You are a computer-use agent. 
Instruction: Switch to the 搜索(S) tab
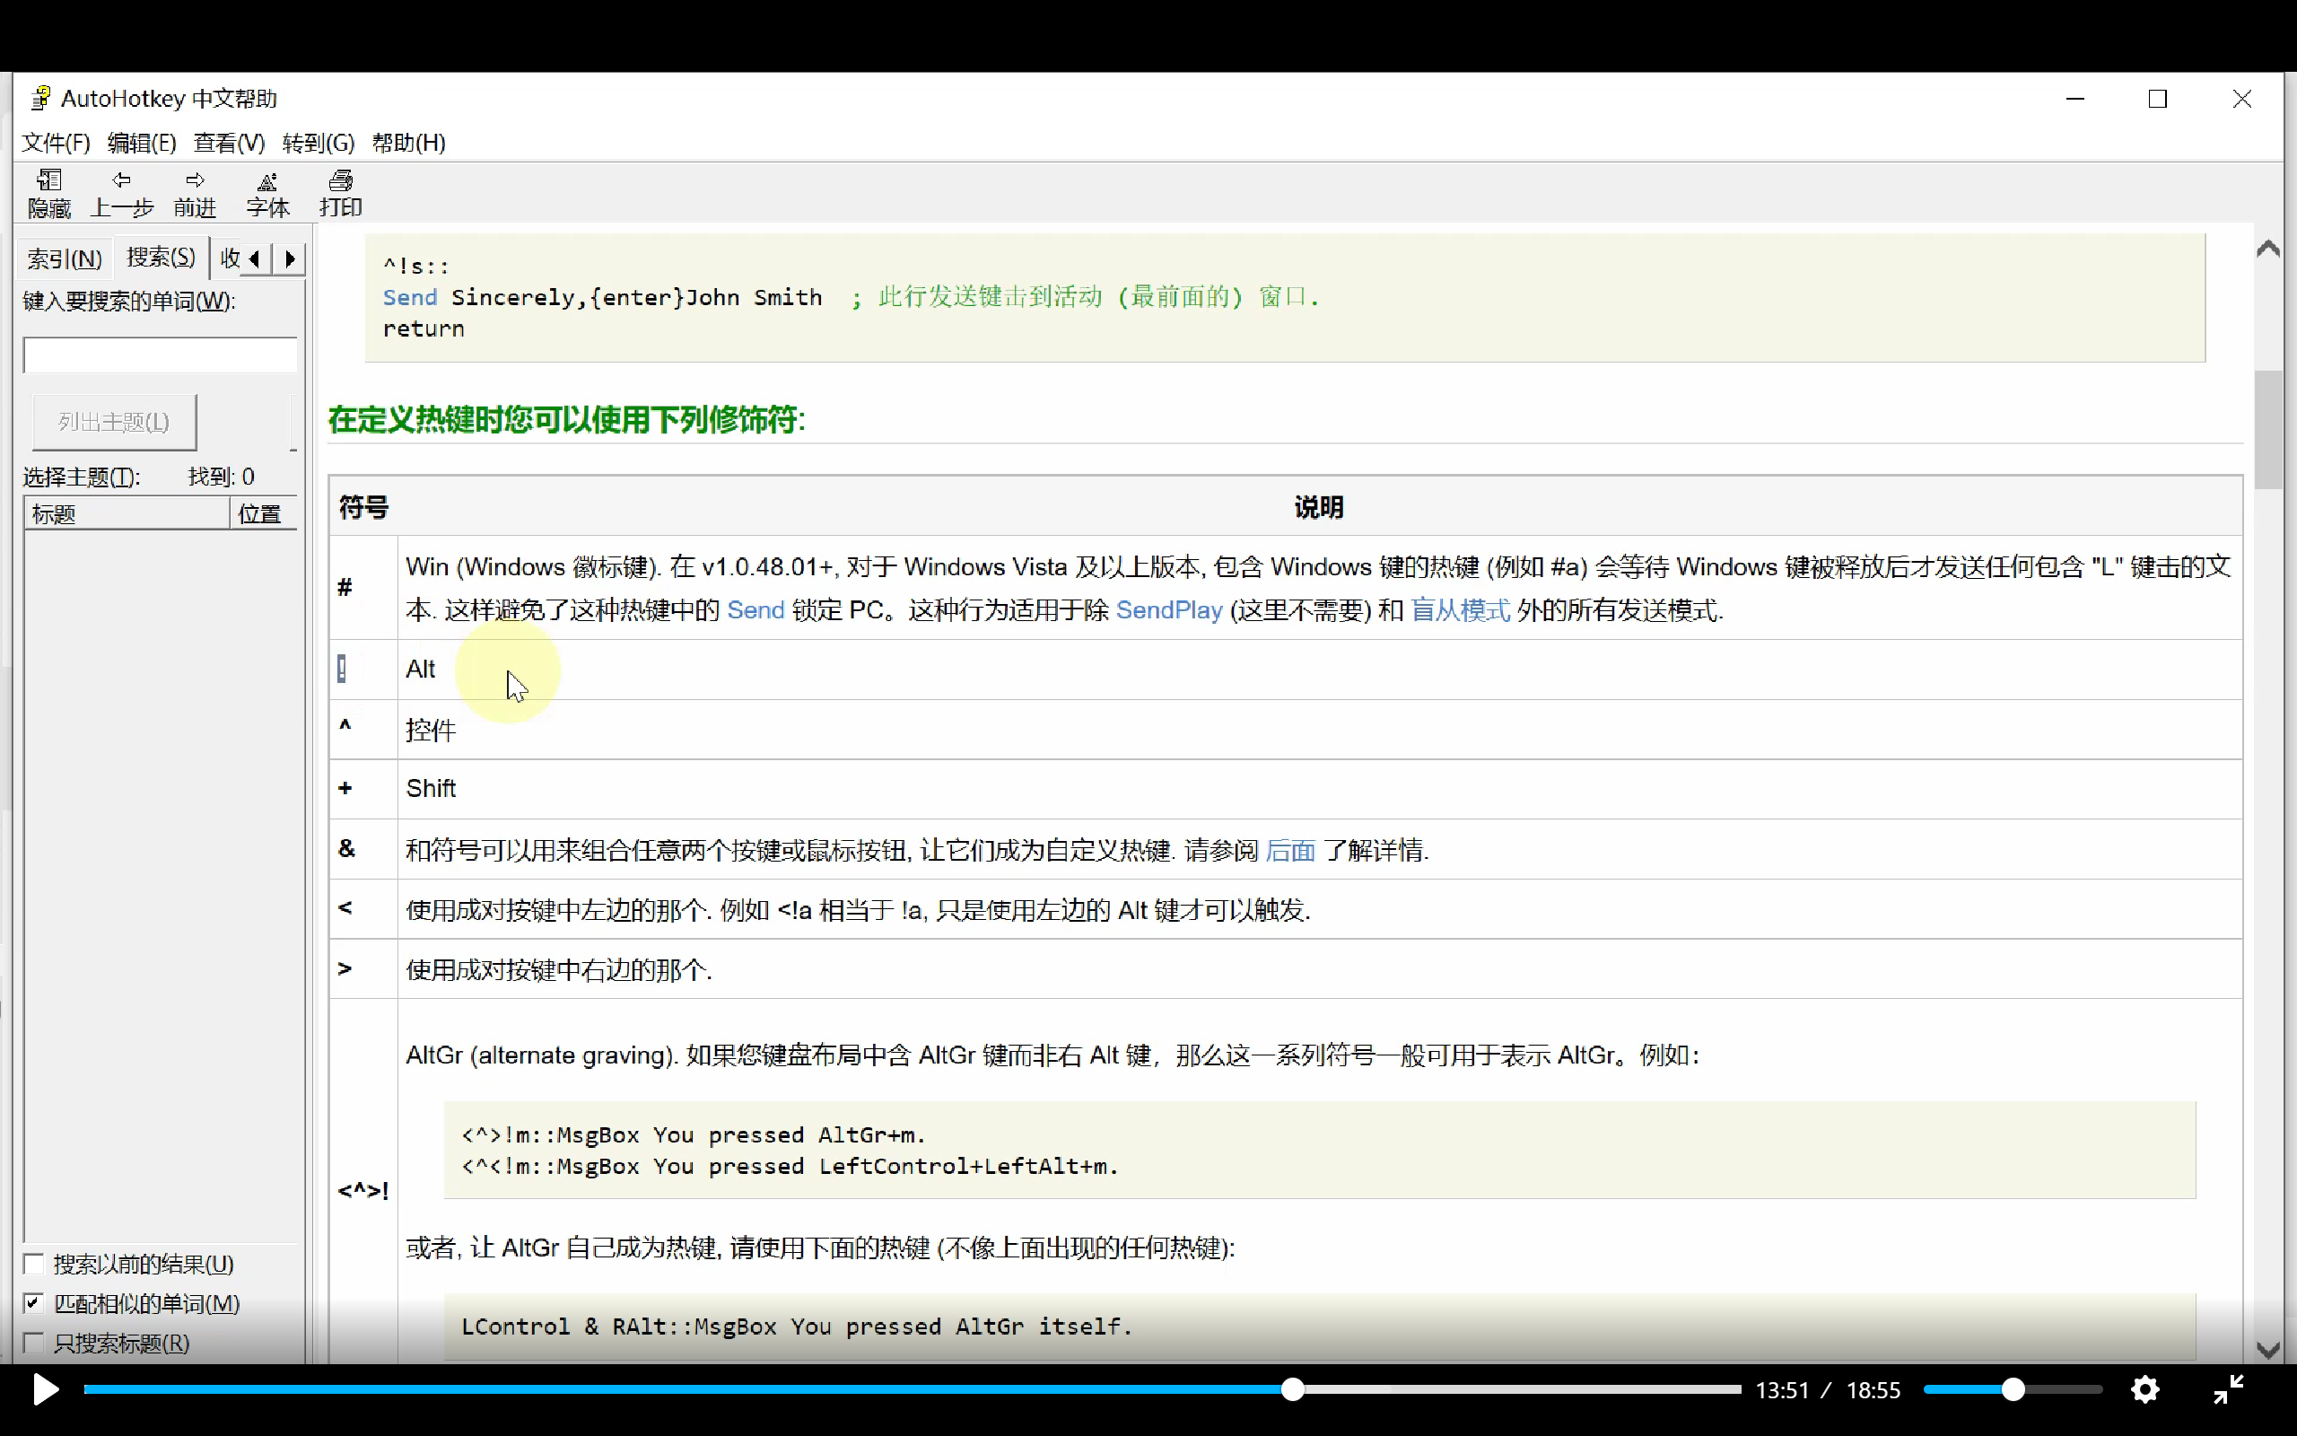[162, 257]
